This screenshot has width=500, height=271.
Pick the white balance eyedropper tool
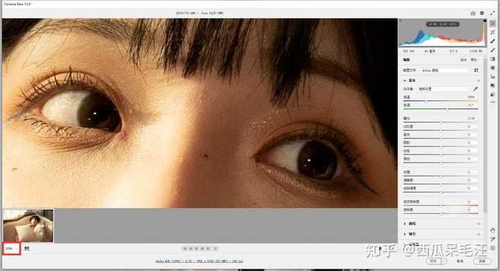pyautogui.click(x=476, y=89)
